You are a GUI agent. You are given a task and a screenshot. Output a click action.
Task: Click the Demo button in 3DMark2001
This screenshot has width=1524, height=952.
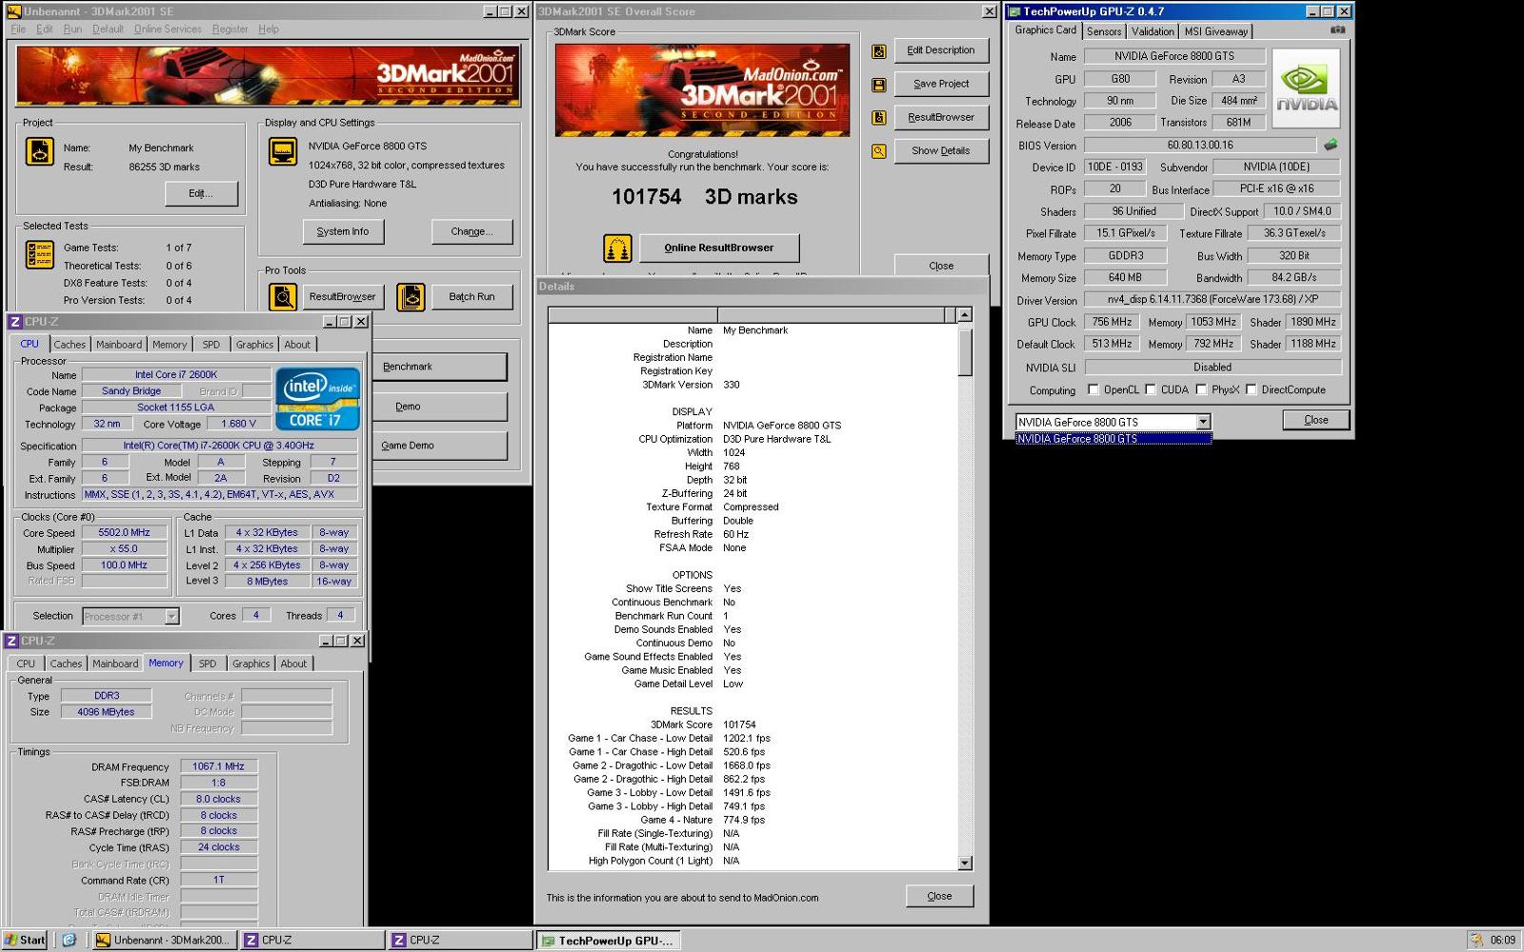(x=441, y=407)
